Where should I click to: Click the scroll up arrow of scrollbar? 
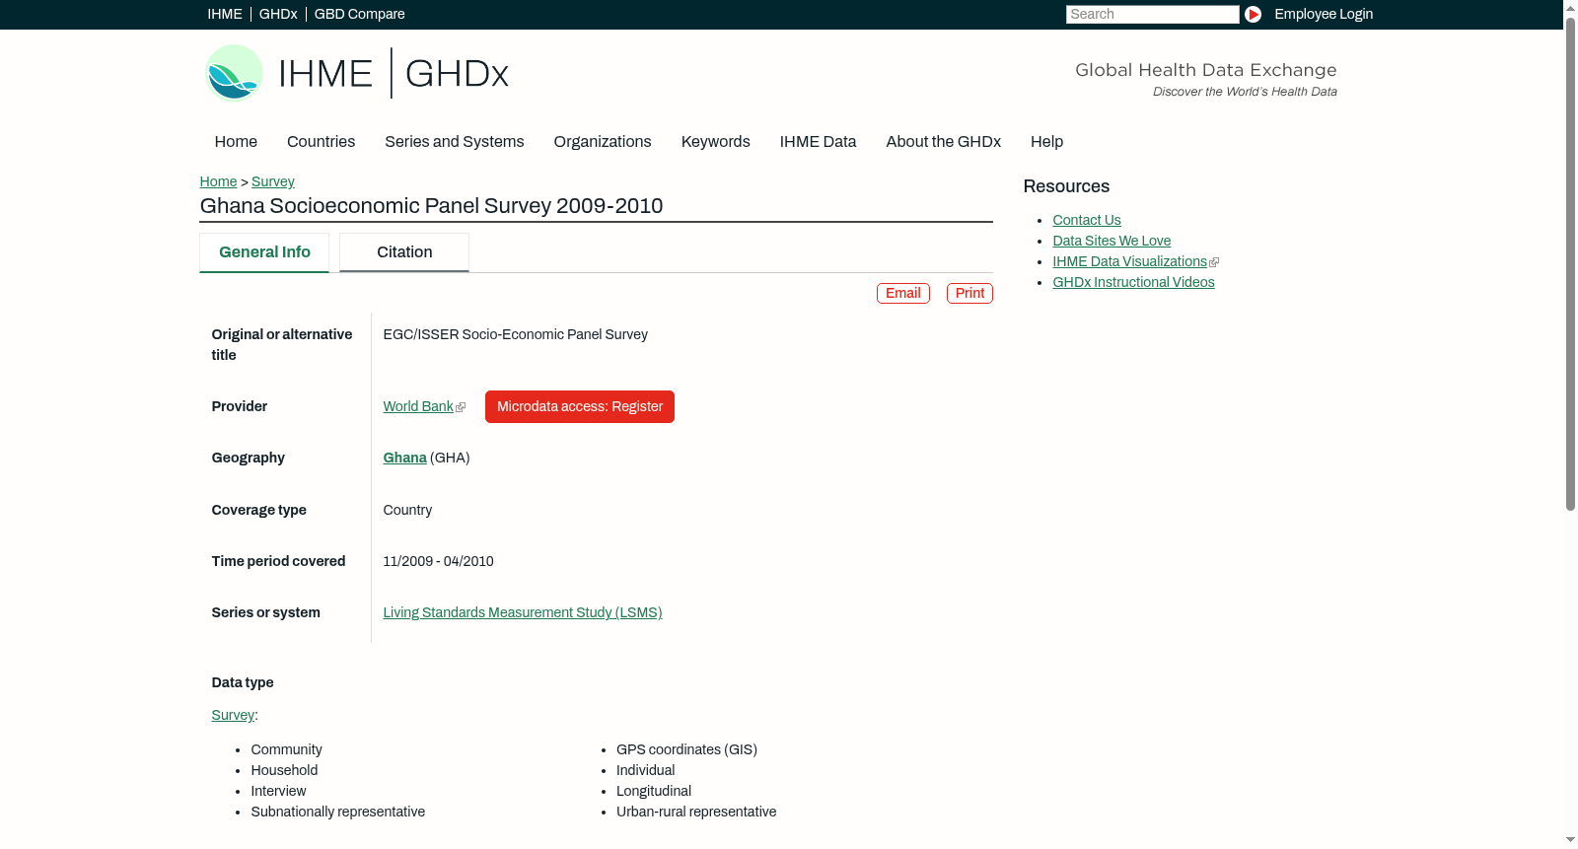tap(1570, 8)
